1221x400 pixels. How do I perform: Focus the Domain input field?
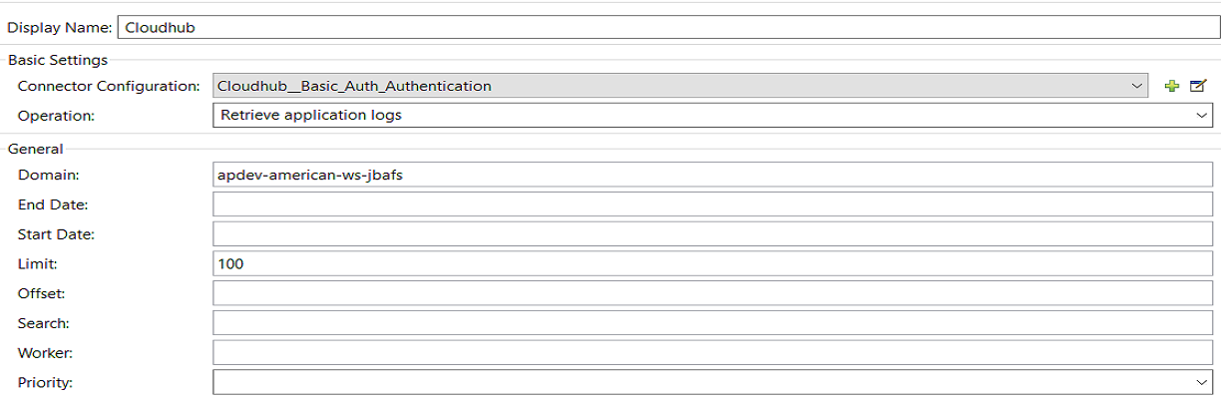712,175
